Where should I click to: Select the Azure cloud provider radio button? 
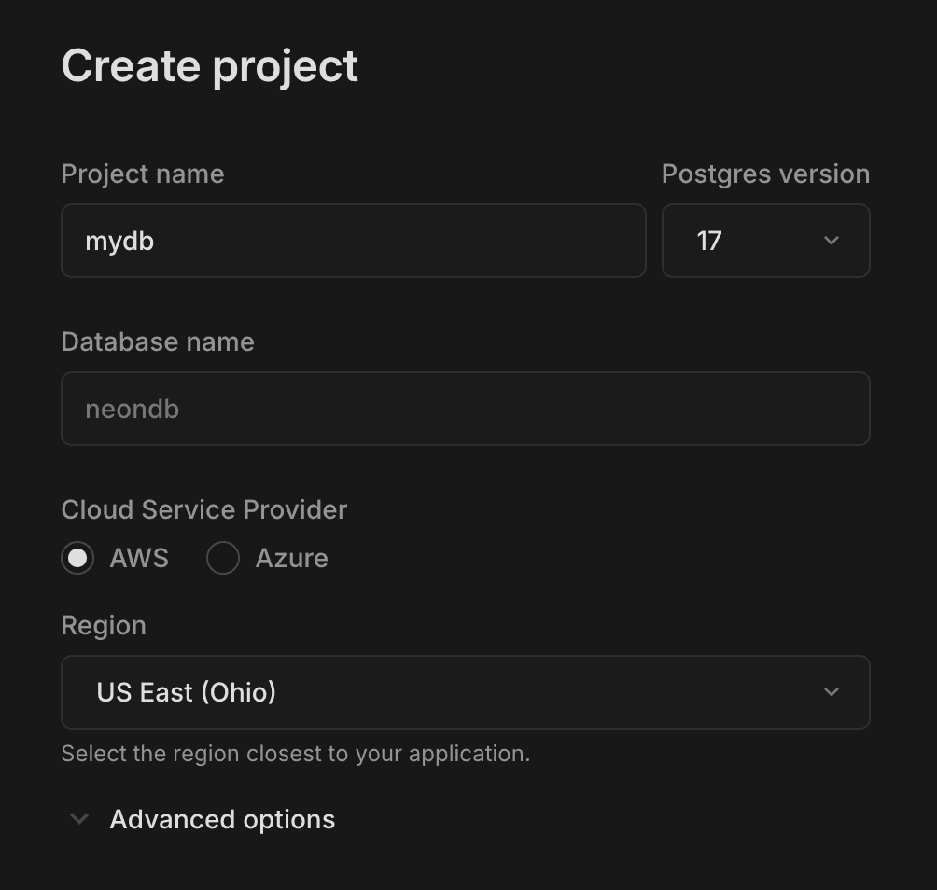pos(223,558)
